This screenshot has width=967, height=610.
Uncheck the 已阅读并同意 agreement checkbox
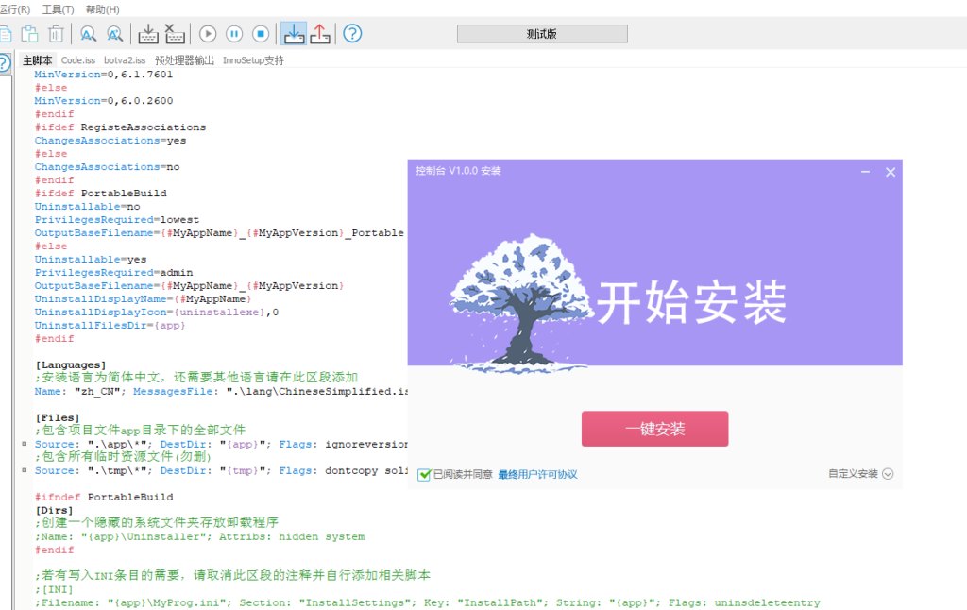[x=425, y=474]
